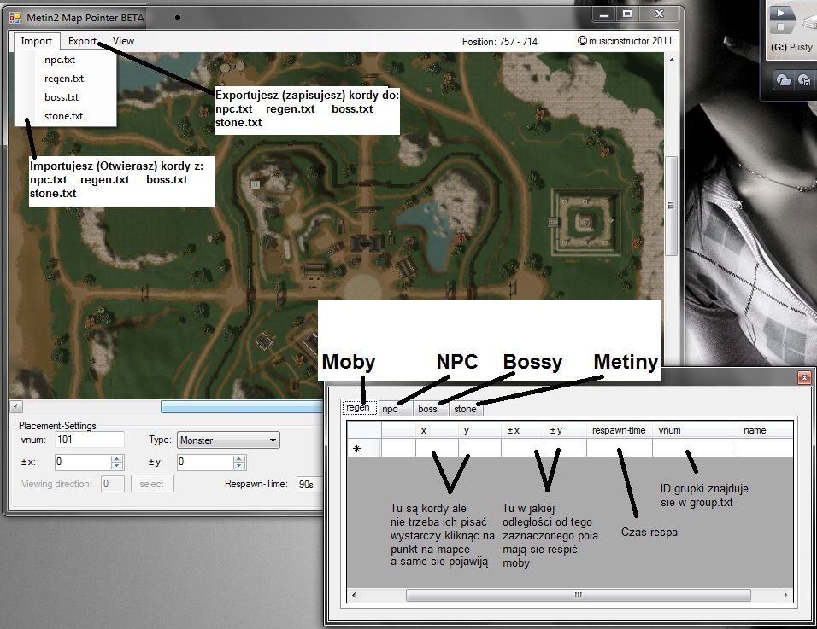Click the grid's left scroll arrow
Screen dimensions: 817x629
[x=354, y=595]
